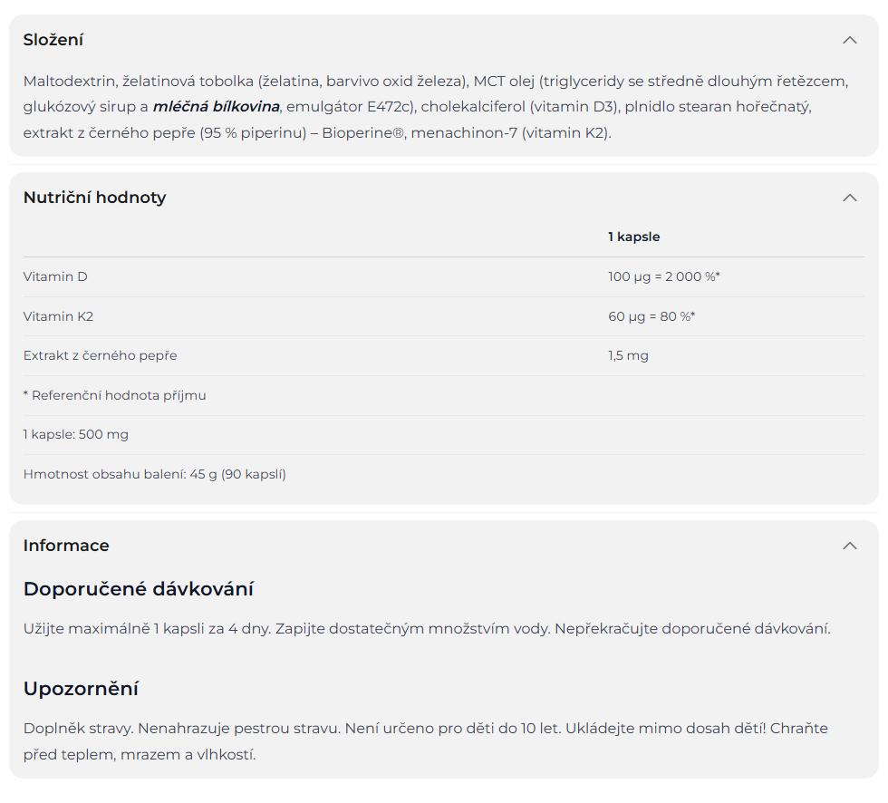Viewport: 888px width, 803px height.
Task: Select the Vitamin D row label
Action: coord(55,276)
